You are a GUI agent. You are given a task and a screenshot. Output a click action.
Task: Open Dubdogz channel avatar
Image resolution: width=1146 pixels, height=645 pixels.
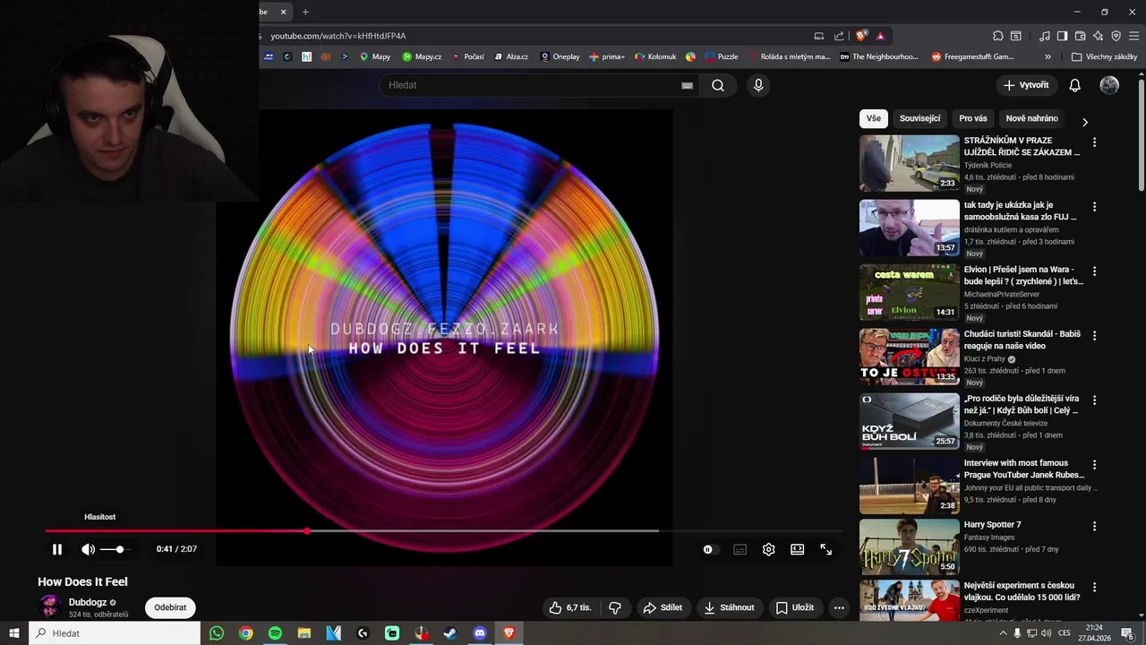pyautogui.click(x=50, y=606)
